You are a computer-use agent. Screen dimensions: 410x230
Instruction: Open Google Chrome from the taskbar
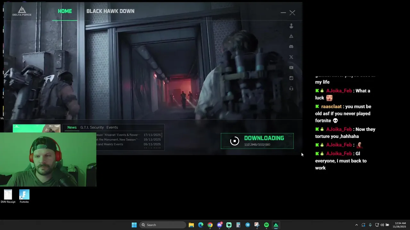coord(210,225)
